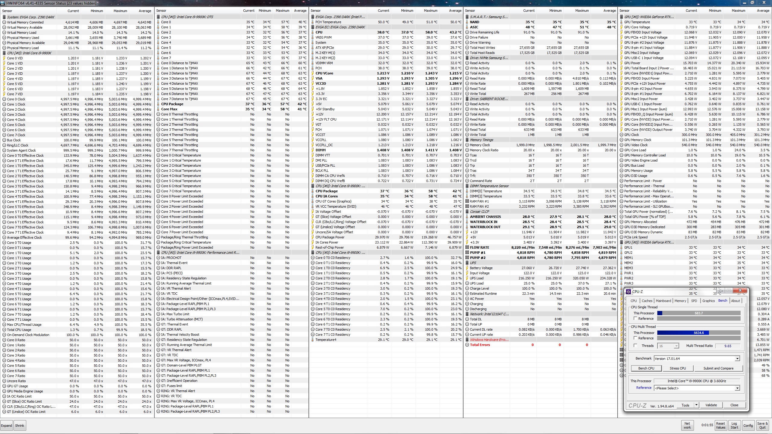This screenshot has width=772, height=434.
Task: Enable the CPU Single Thread Reference checkbox
Action: [x=635, y=319]
